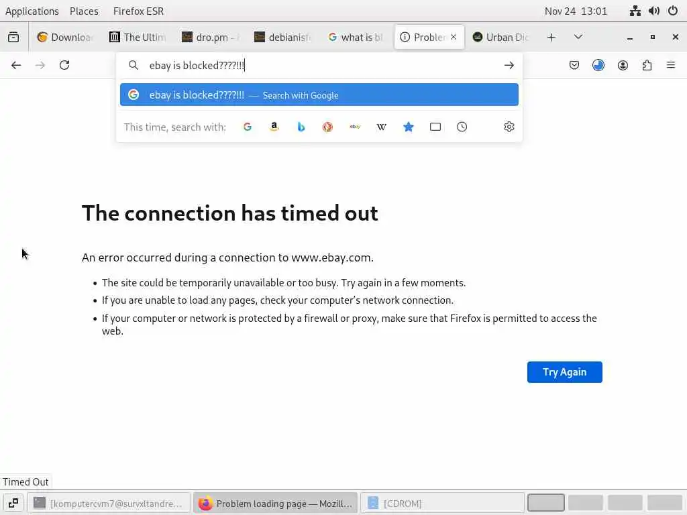Open the komputercvm7 terminal taskbar item
The height and width of the screenshot is (515, 687).
point(109,503)
